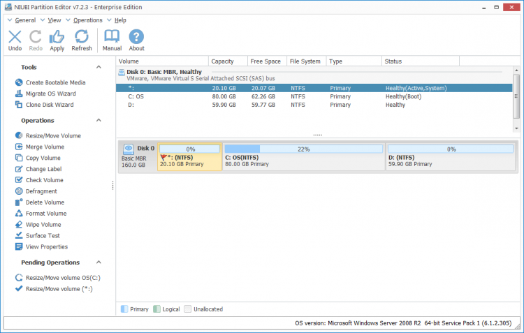Click the 59.77 GB free space cell

click(x=263, y=105)
